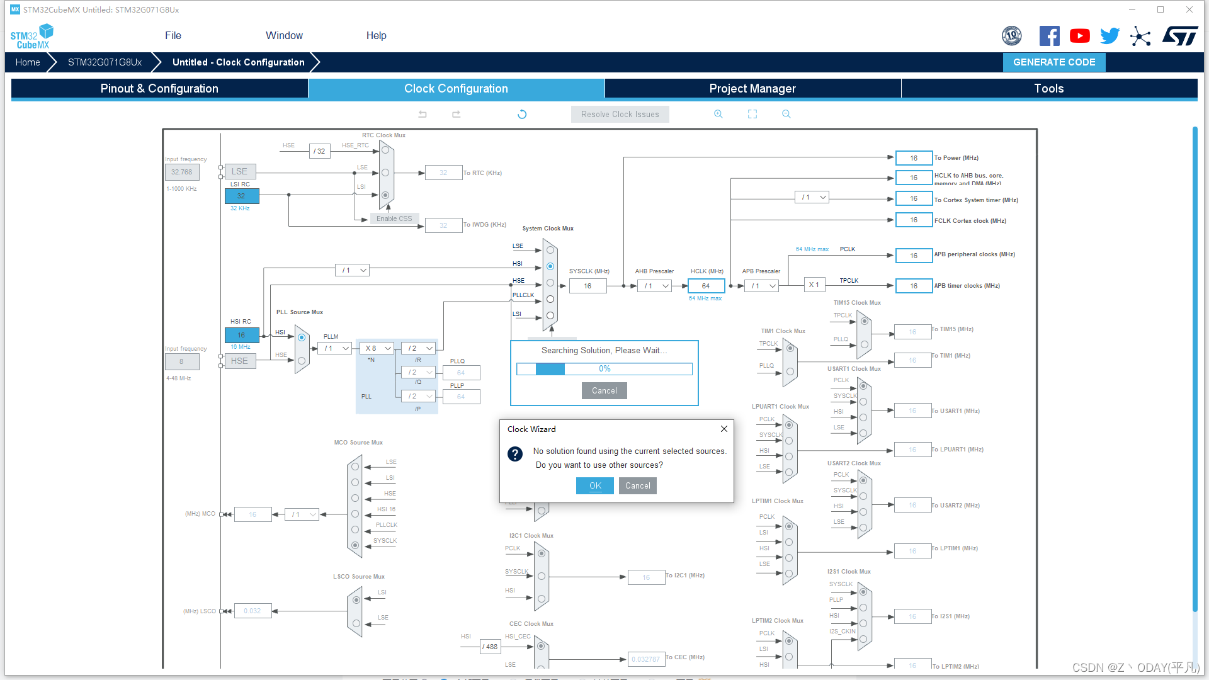Click the HCLK frequency input field
The width and height of the screenshot is (1209, 680).
pos(706,286)
